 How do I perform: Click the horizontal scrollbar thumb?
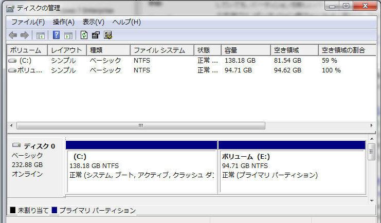coord(141,125)
